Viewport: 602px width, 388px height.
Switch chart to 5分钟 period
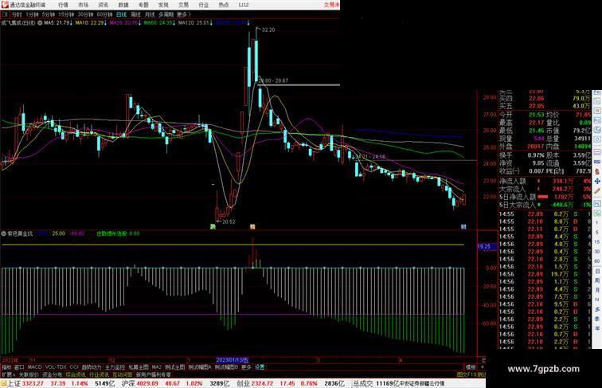click(x=49, y=14)
